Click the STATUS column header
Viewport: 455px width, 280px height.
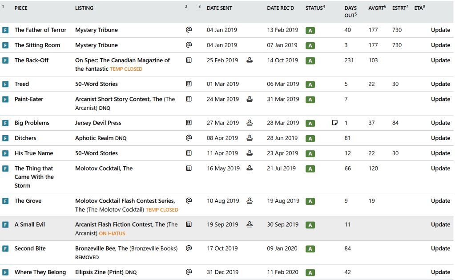(x=314, y=8)
